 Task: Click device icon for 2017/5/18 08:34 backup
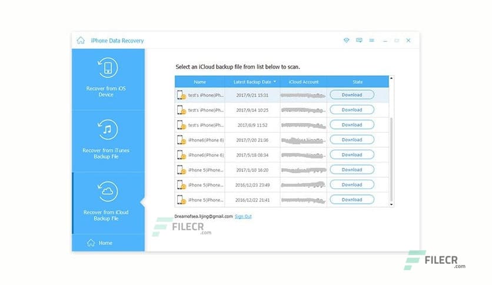coord(181,155)
